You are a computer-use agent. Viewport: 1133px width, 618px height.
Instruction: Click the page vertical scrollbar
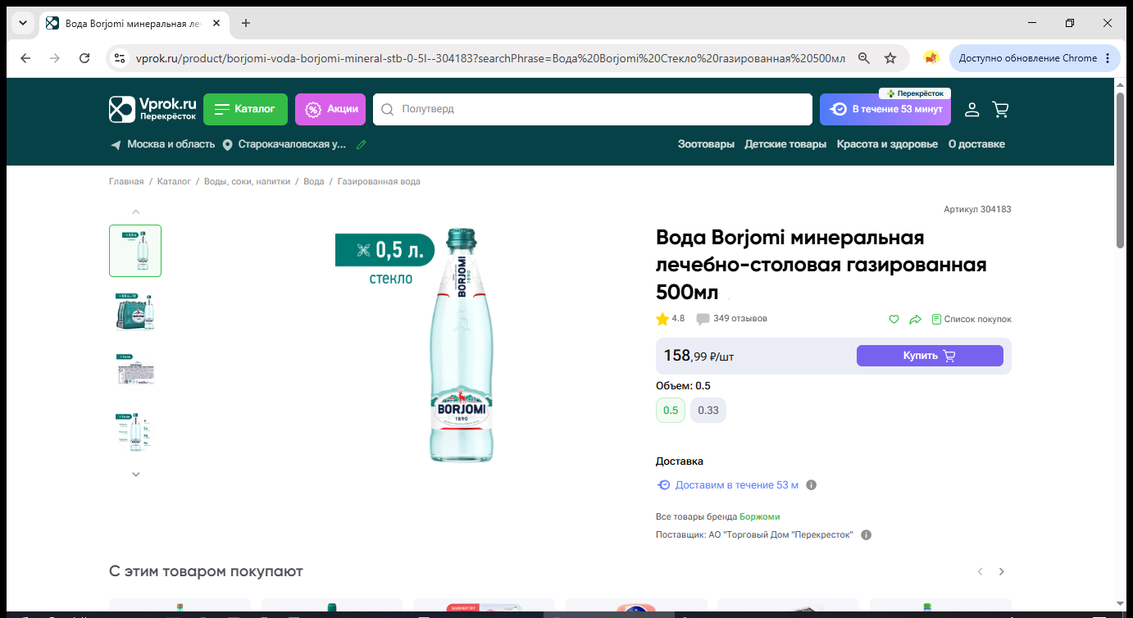click(1121, 170)
